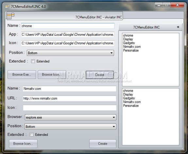Click the lower Create button for URL entry

click(x=103, y=144)
